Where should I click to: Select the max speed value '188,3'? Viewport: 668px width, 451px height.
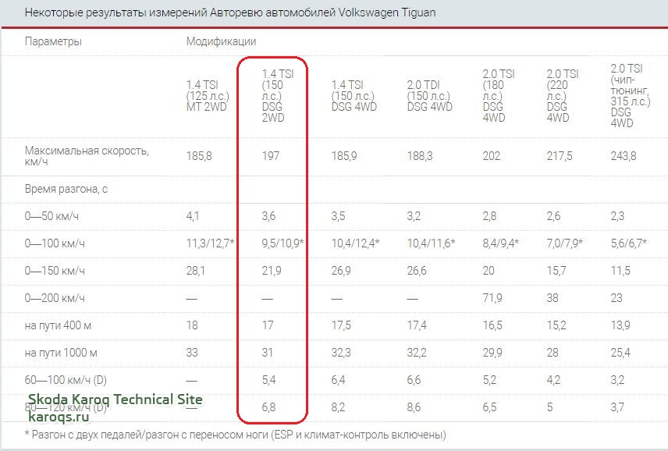(x=420, y=156)
